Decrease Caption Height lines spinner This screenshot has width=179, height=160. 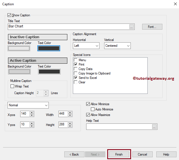[x=46, y=94]
